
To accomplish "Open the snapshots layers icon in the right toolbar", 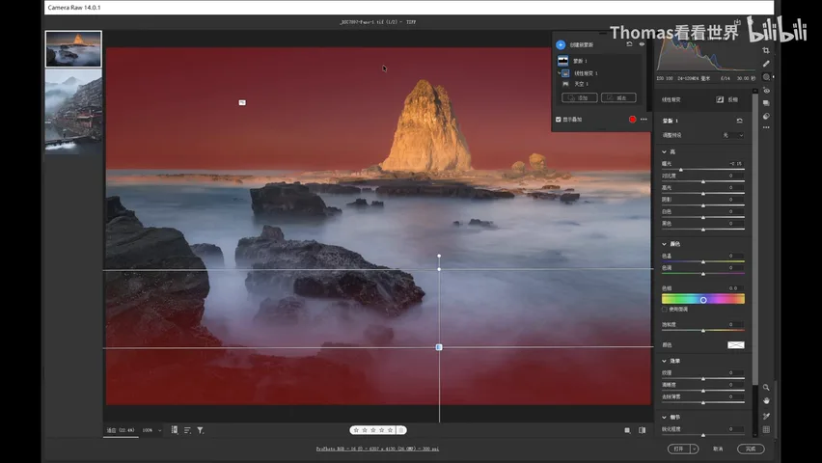I will [x=766, y=103].
